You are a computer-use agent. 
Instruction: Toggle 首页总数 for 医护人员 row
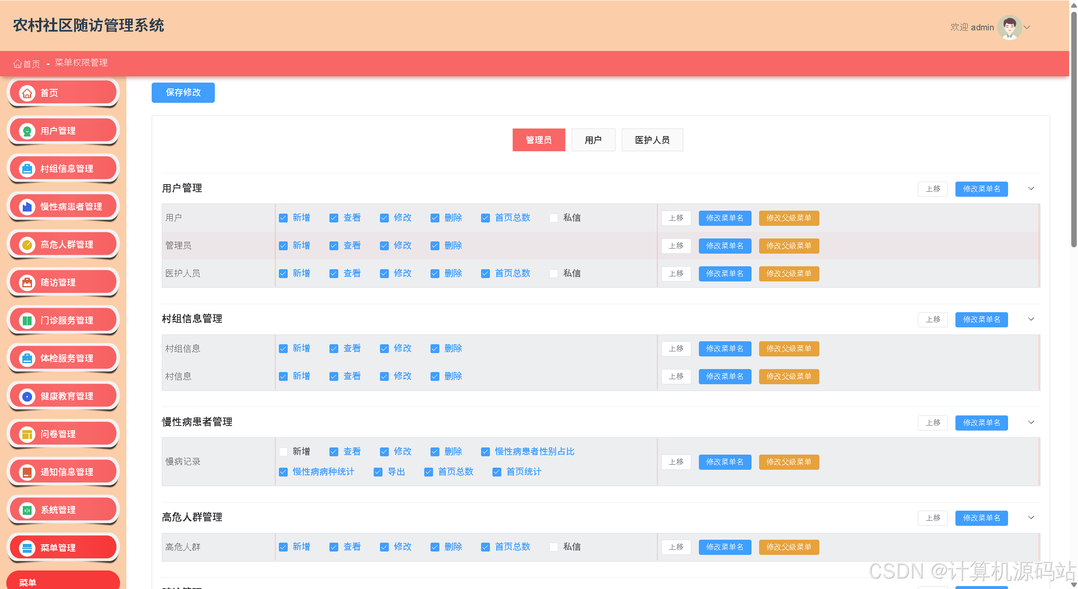[x=485, y=273]
